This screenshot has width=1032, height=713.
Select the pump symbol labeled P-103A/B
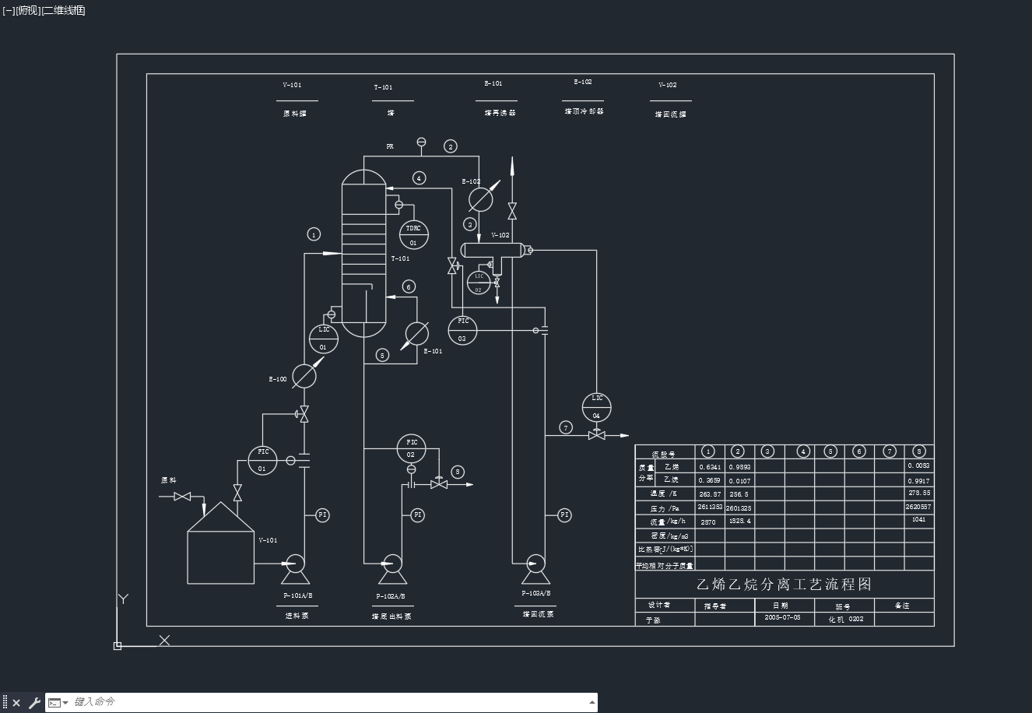535,569
